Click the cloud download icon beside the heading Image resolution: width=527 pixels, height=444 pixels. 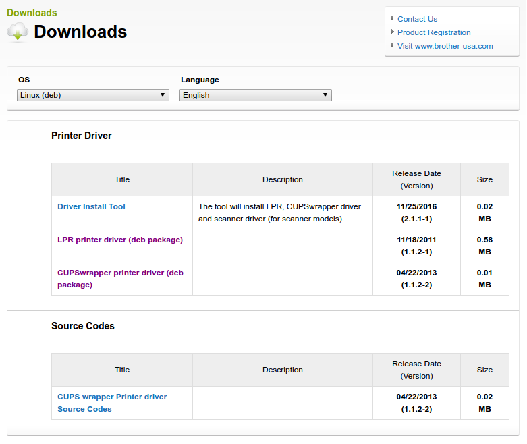[x=18, y=32]
